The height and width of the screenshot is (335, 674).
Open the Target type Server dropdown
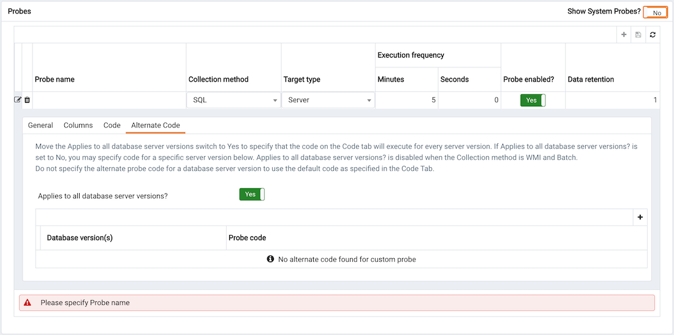click(x=328, y=100)
